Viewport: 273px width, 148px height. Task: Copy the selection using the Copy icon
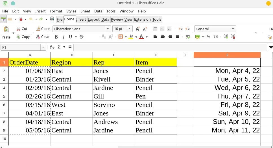pyautogui.click(x=18, y=37)
